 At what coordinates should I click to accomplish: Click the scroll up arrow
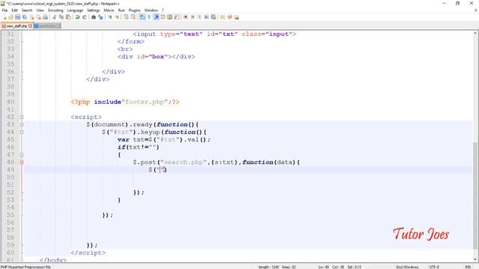[x=476, y=33]
